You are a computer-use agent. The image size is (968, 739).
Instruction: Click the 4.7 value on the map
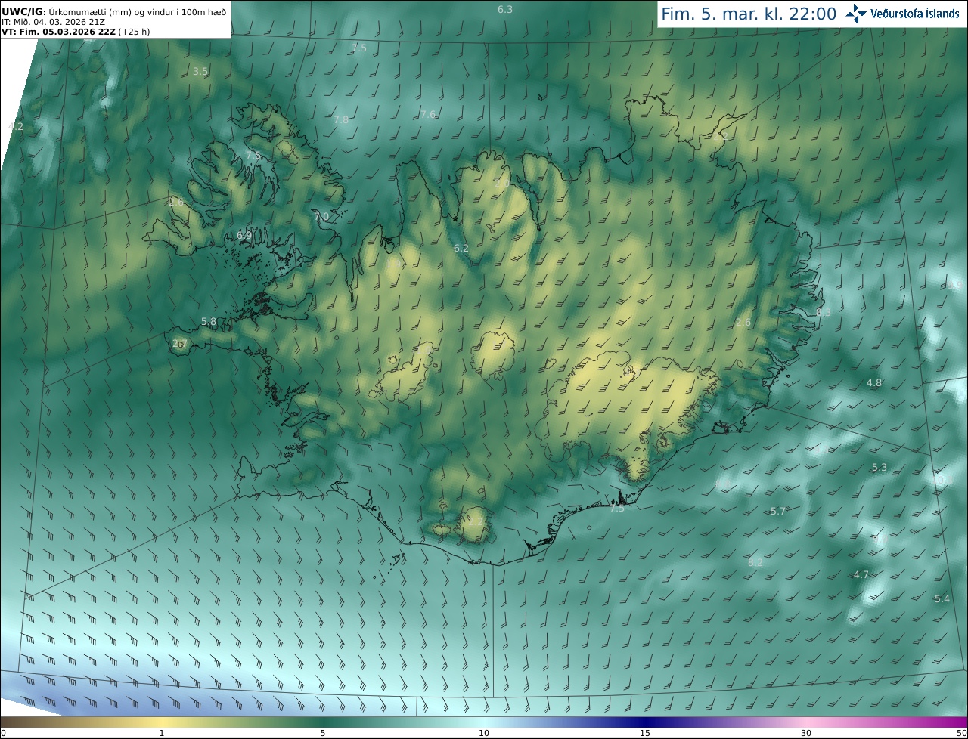[x=861, y=575]
